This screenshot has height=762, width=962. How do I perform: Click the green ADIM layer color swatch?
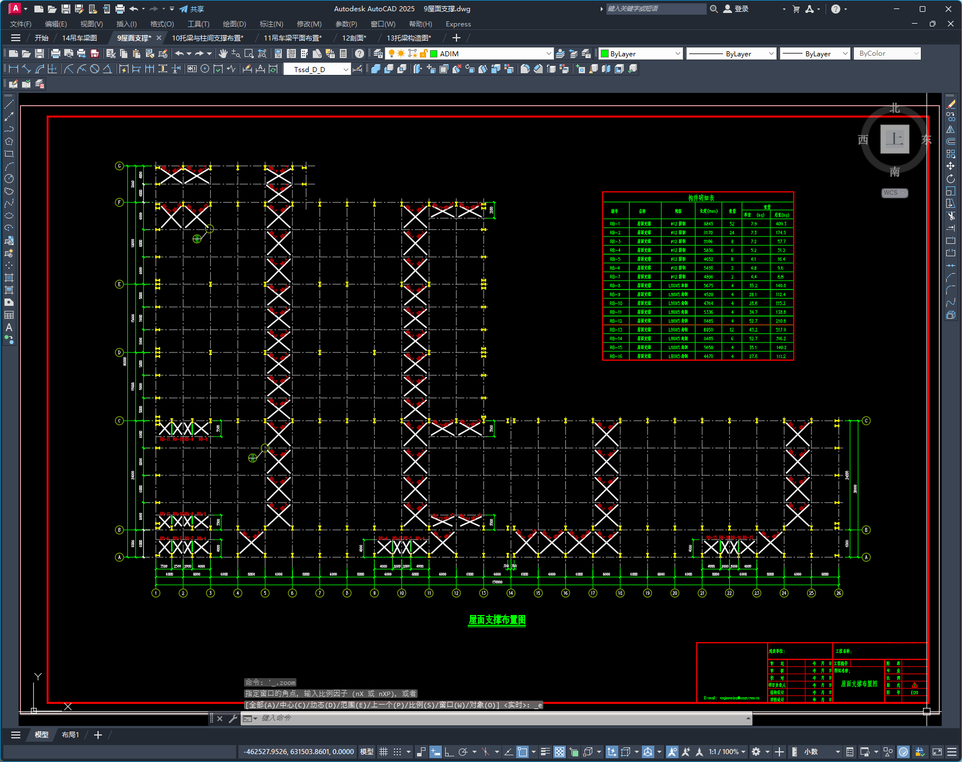[x=434, y=54]
